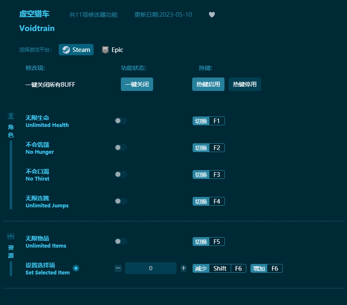347x305 pixels.
Task: Click the 热键停用 disable hotkeys button
Action: [x=245, y=84]
